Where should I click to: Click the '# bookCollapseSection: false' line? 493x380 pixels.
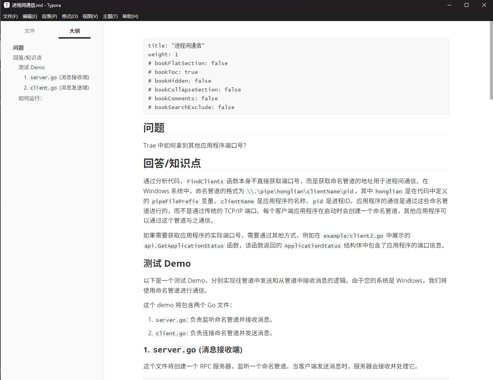click(x=195, y=90)
